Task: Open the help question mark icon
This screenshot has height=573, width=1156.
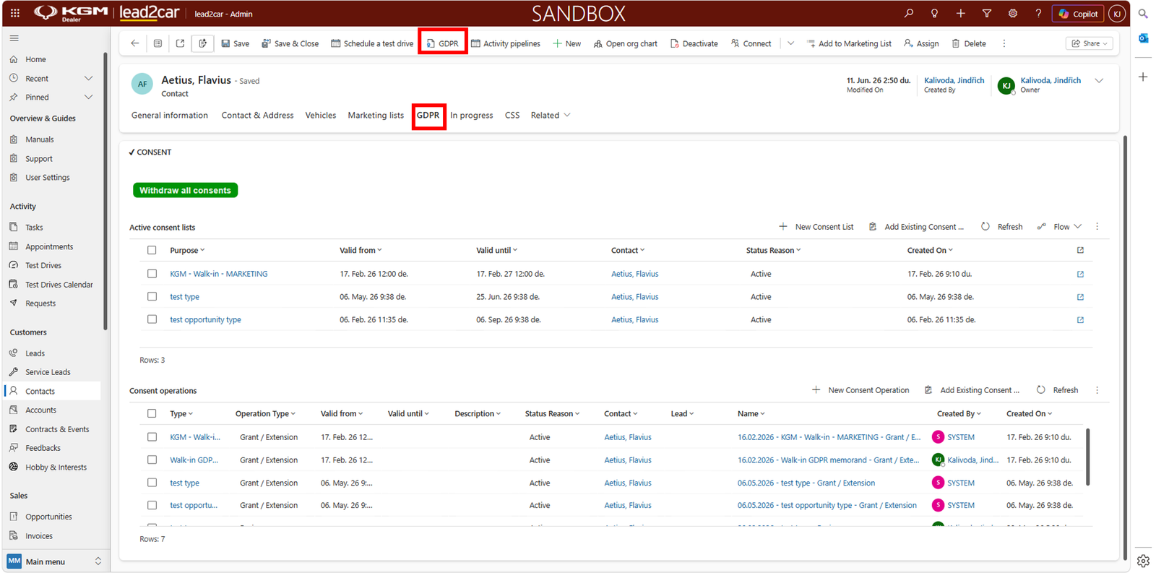Action: (x=1038, y=13)
